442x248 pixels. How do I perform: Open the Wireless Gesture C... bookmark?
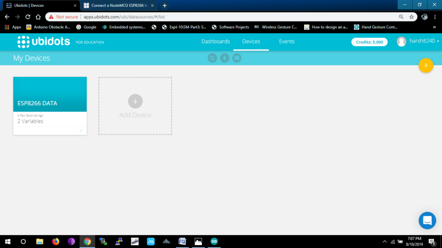pyautogui.click(x=276, y=27)
